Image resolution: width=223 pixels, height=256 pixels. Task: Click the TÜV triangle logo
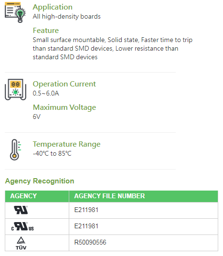pos(21,243)
